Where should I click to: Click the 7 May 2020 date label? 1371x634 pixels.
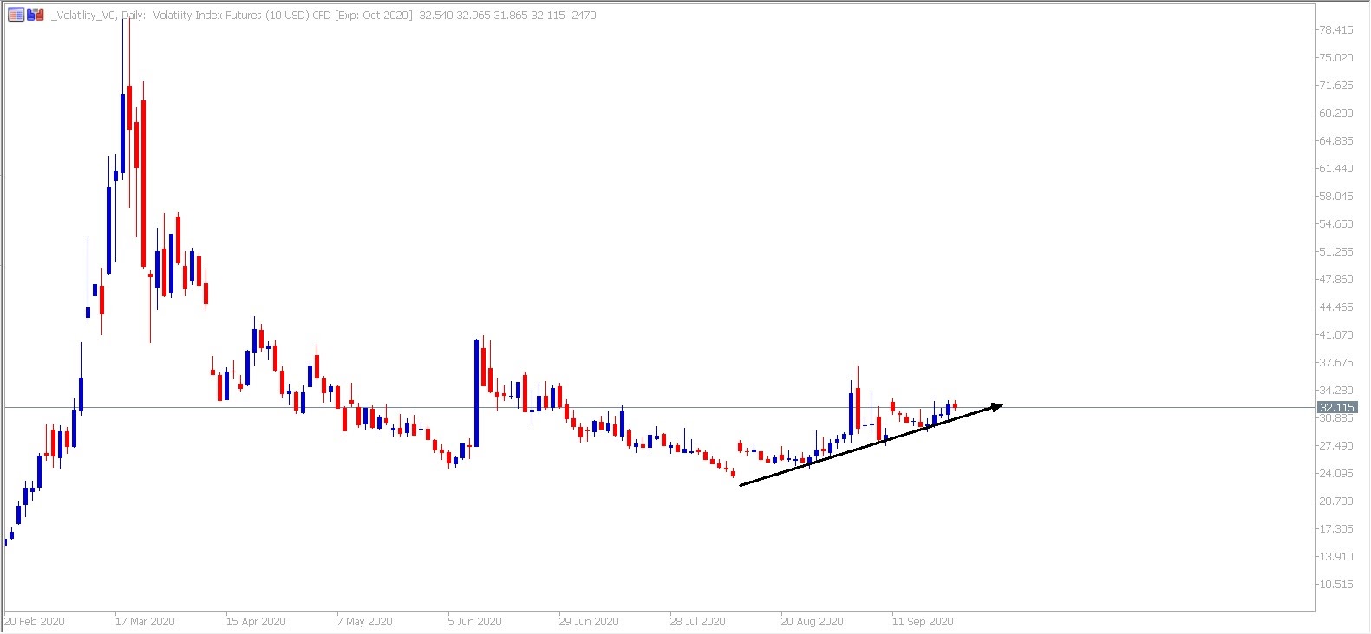coord(364,622)
